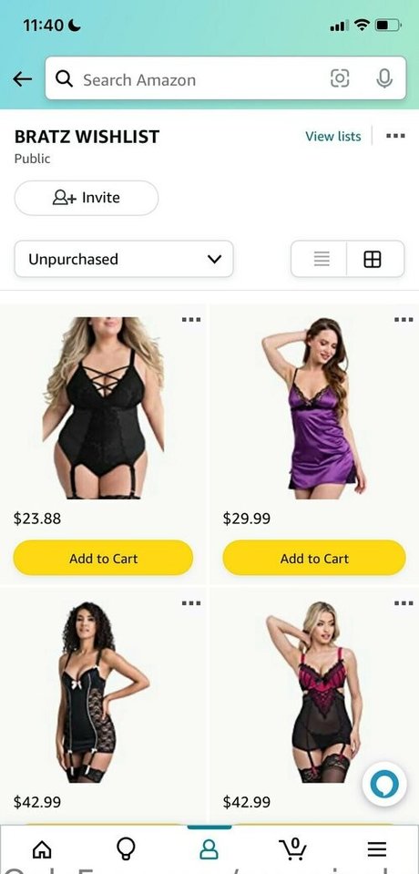Open the hamburger menu icon

coord(377,848)
